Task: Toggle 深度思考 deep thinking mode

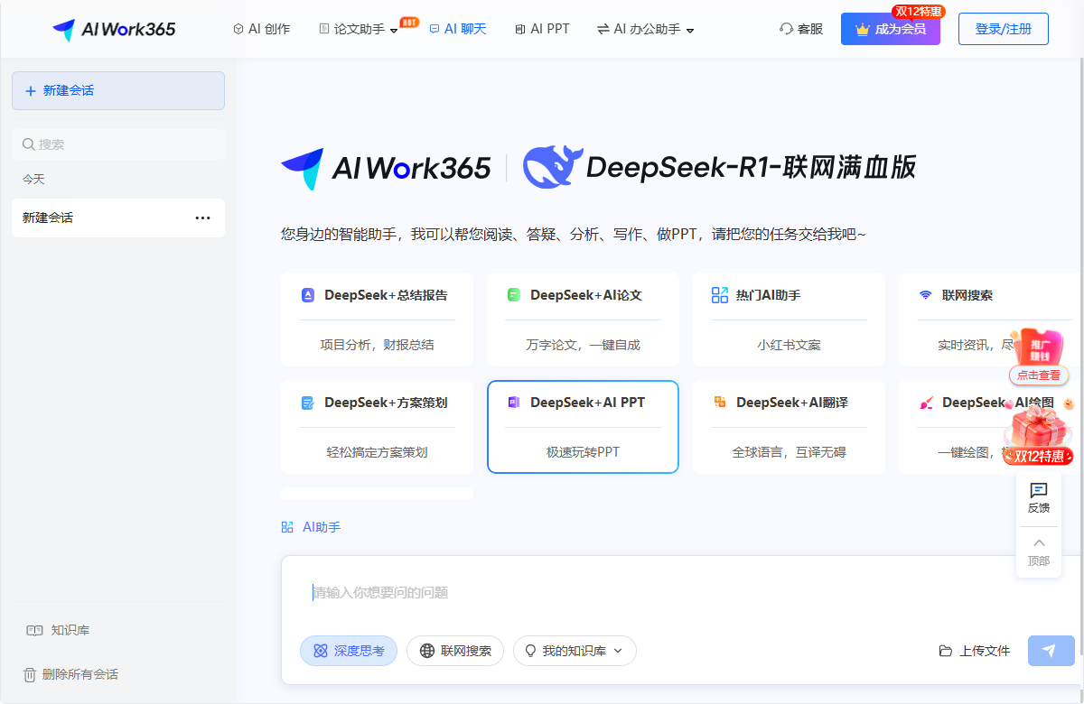Action: click(x=349, y=651)
